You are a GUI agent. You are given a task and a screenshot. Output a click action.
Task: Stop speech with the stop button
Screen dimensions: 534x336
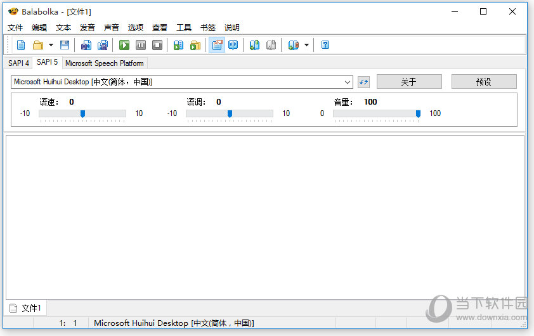[x=157, y=45]
